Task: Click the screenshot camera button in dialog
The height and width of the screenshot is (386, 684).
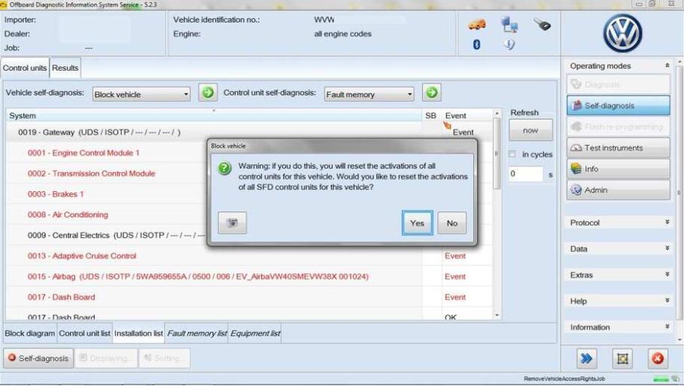Action: (232, 223)
